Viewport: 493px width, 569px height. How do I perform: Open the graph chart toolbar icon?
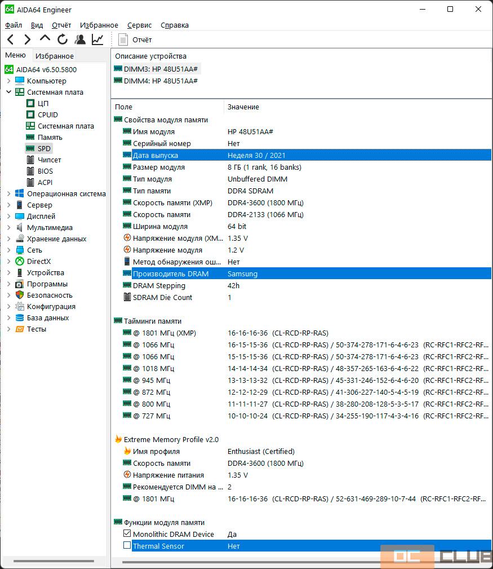point(97,39)
